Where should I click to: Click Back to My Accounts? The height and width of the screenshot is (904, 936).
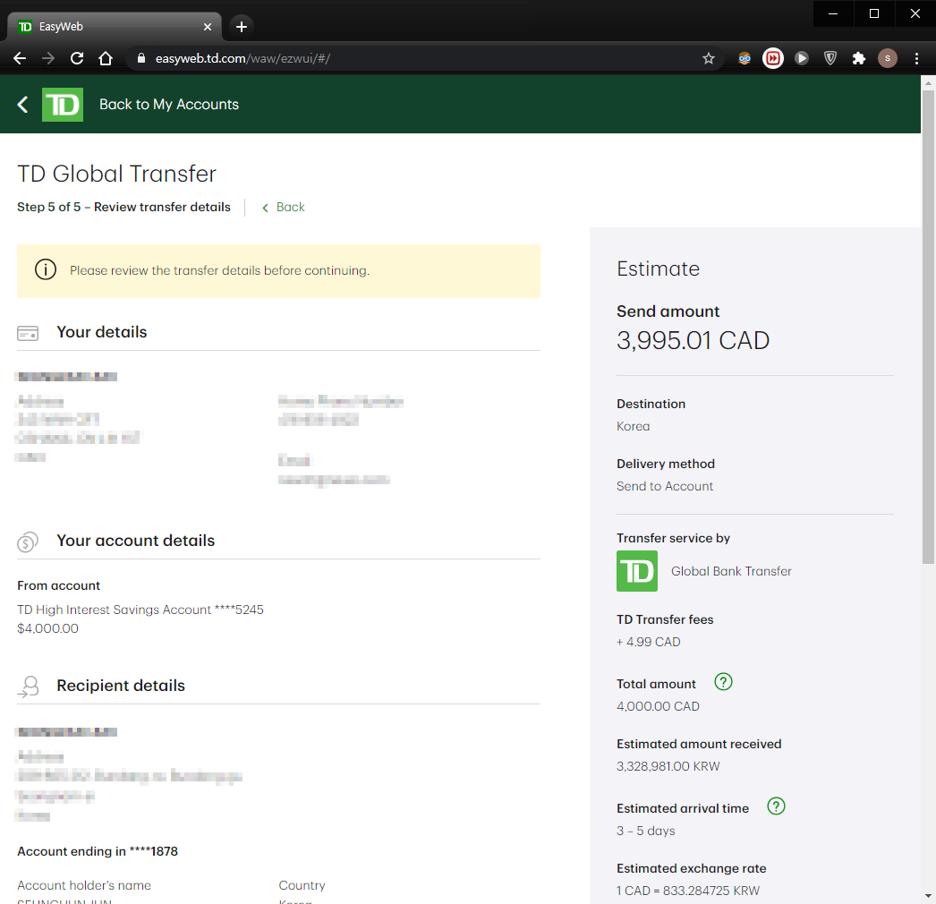[x=169, y=105]
